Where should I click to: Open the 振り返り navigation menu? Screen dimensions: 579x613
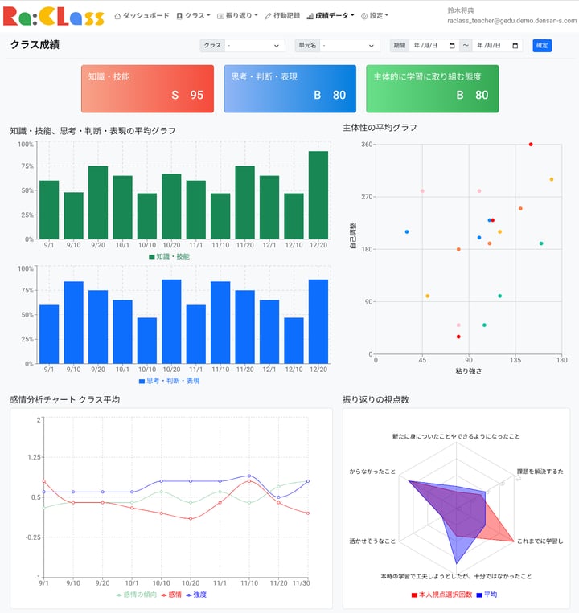(237, 16)
